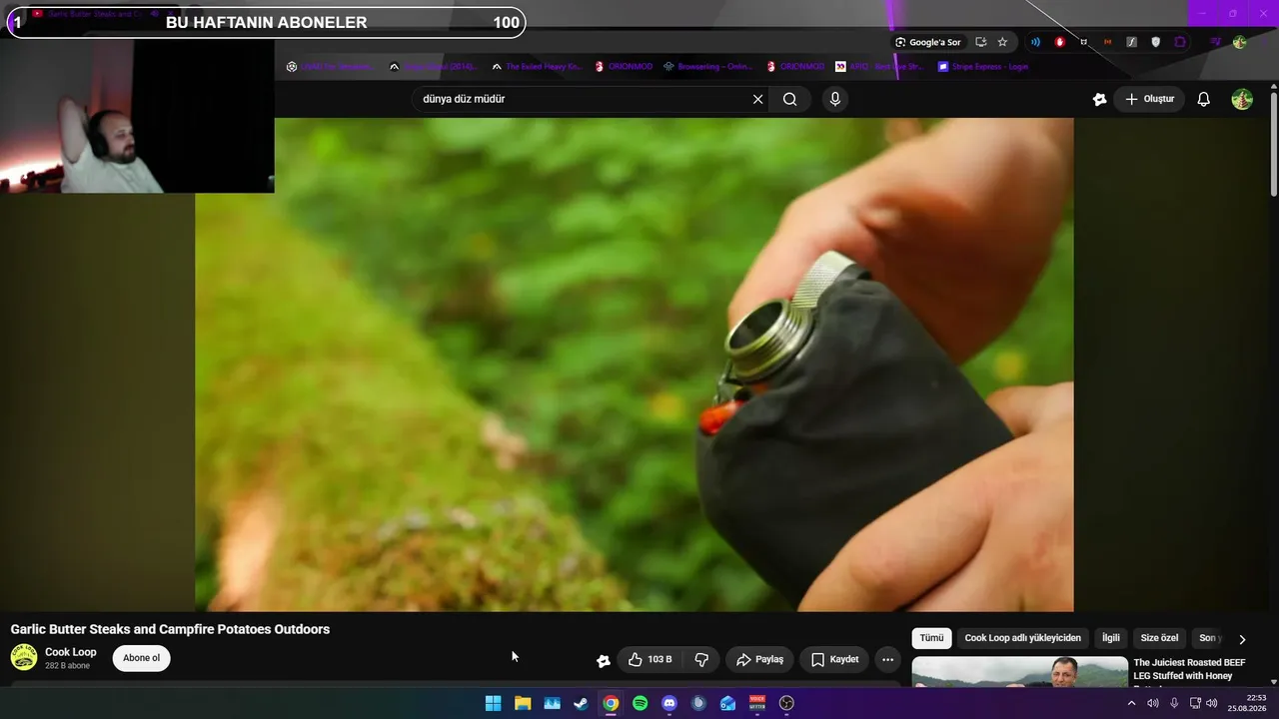1279x719 pixels.
Task: Select the İlgili filter chip
Action: point(1111,638)
